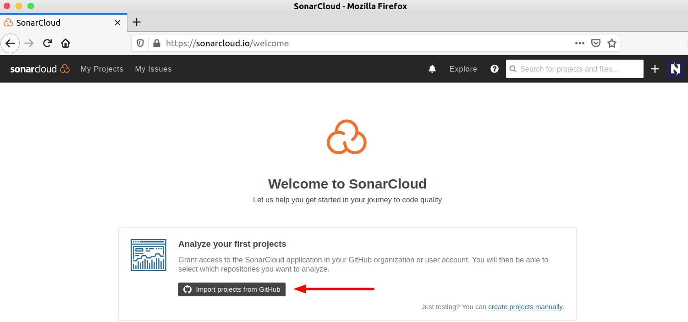Open My Projects in the navigation

point(102,69)
